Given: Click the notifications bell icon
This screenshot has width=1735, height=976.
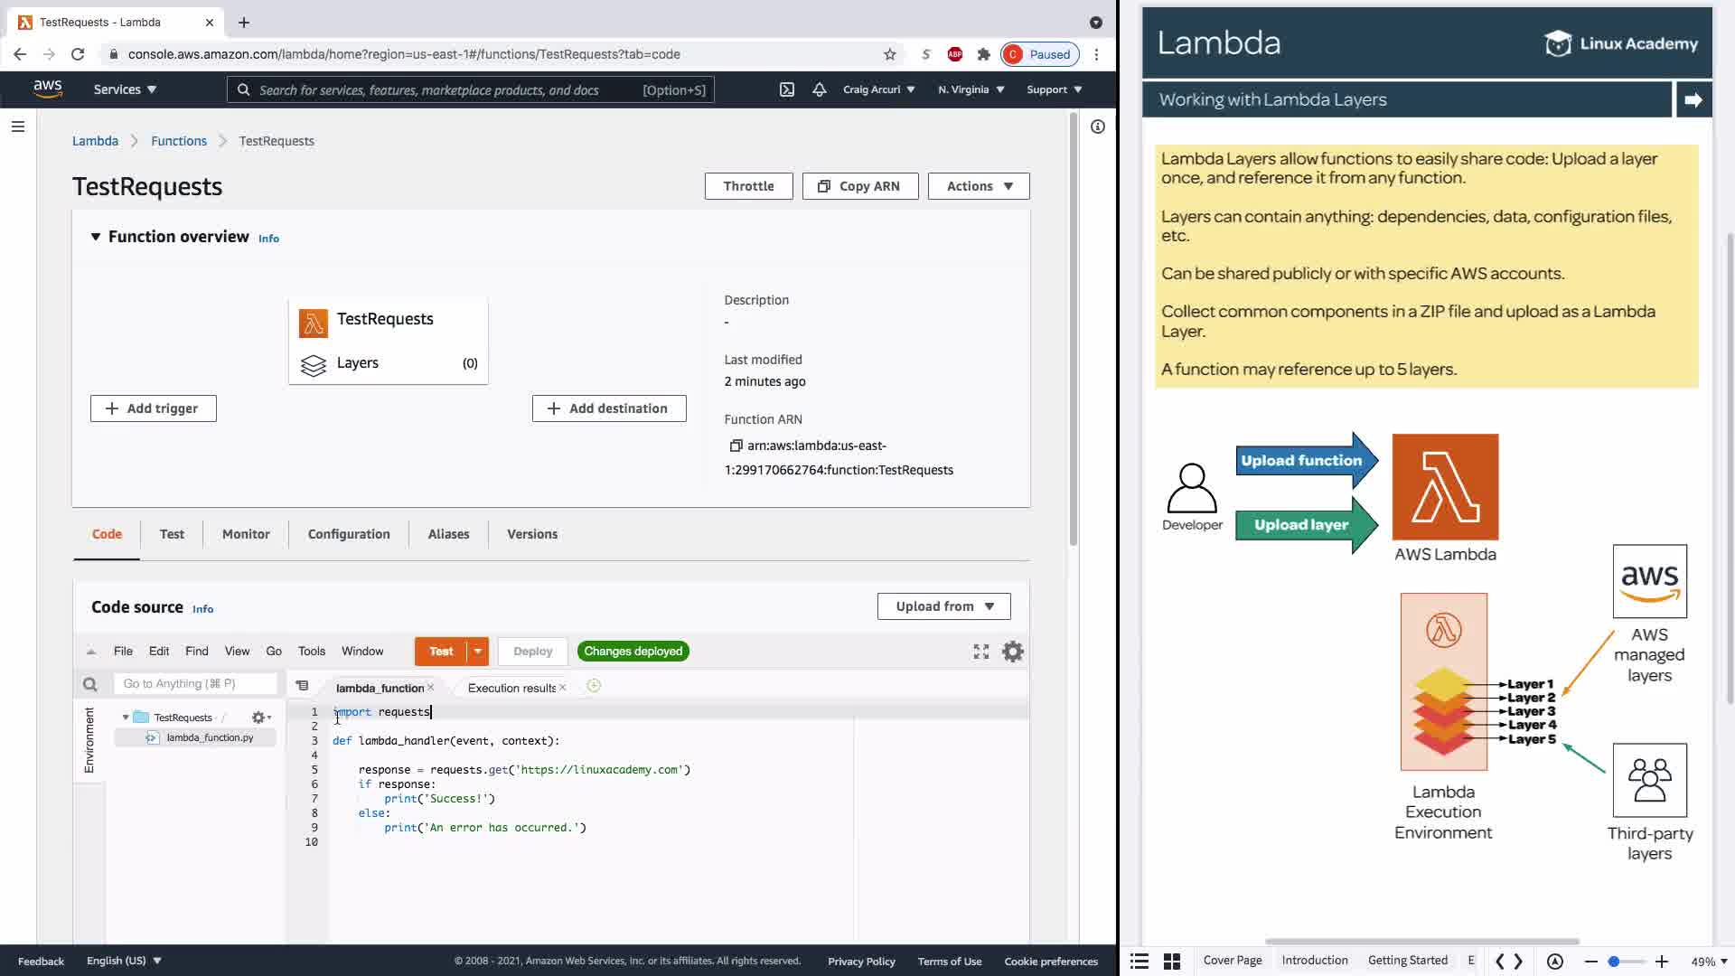Looking at the screenshot, I should click(x=819, y=89).
